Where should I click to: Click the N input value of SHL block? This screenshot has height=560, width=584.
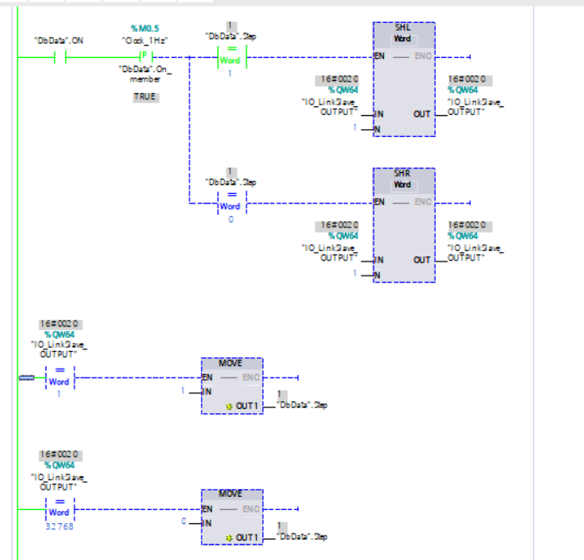[x=356, y=129]
